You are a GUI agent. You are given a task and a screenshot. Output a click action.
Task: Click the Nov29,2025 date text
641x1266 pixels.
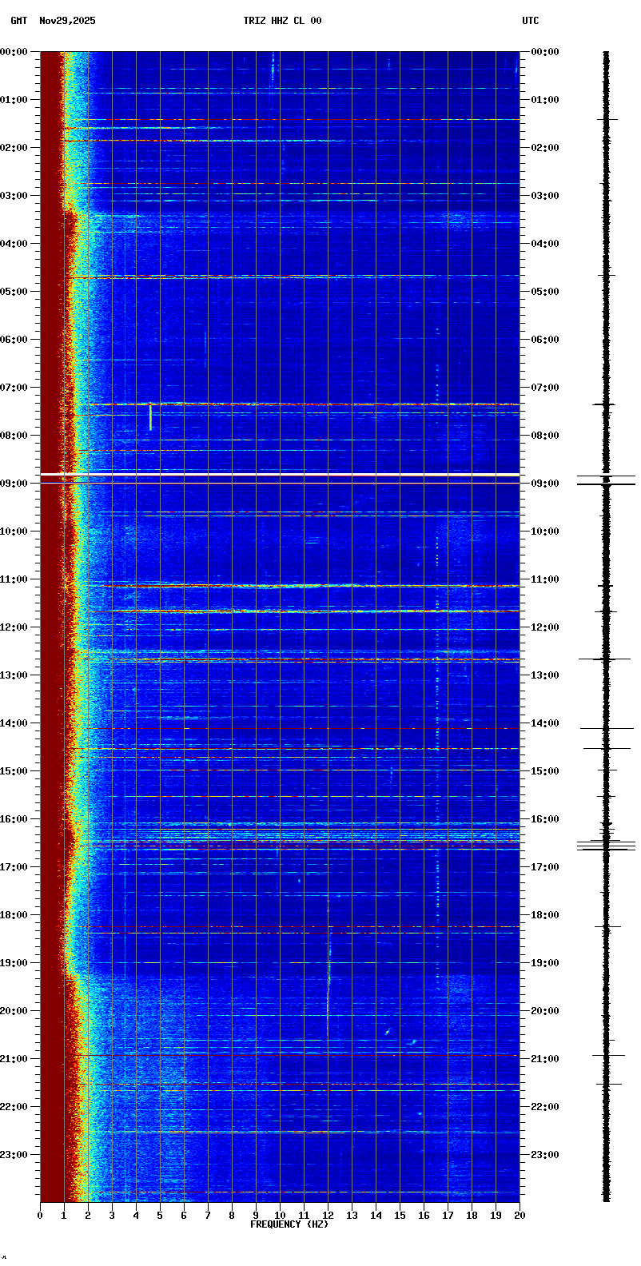(x=67, y=21)
